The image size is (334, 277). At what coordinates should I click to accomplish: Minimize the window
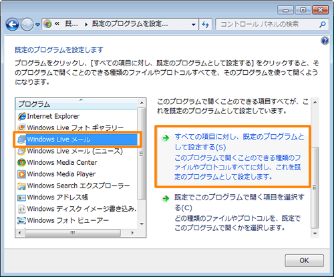(286, 10)
